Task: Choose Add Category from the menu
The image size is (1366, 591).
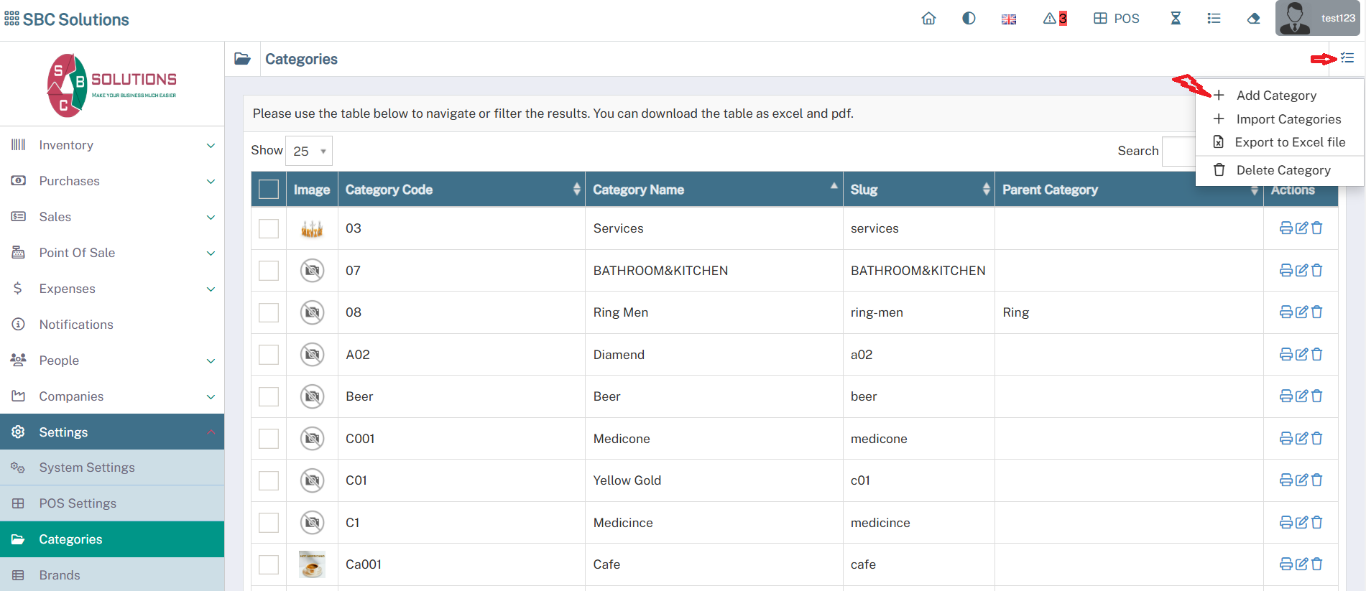Action: tap(1276, 96)
